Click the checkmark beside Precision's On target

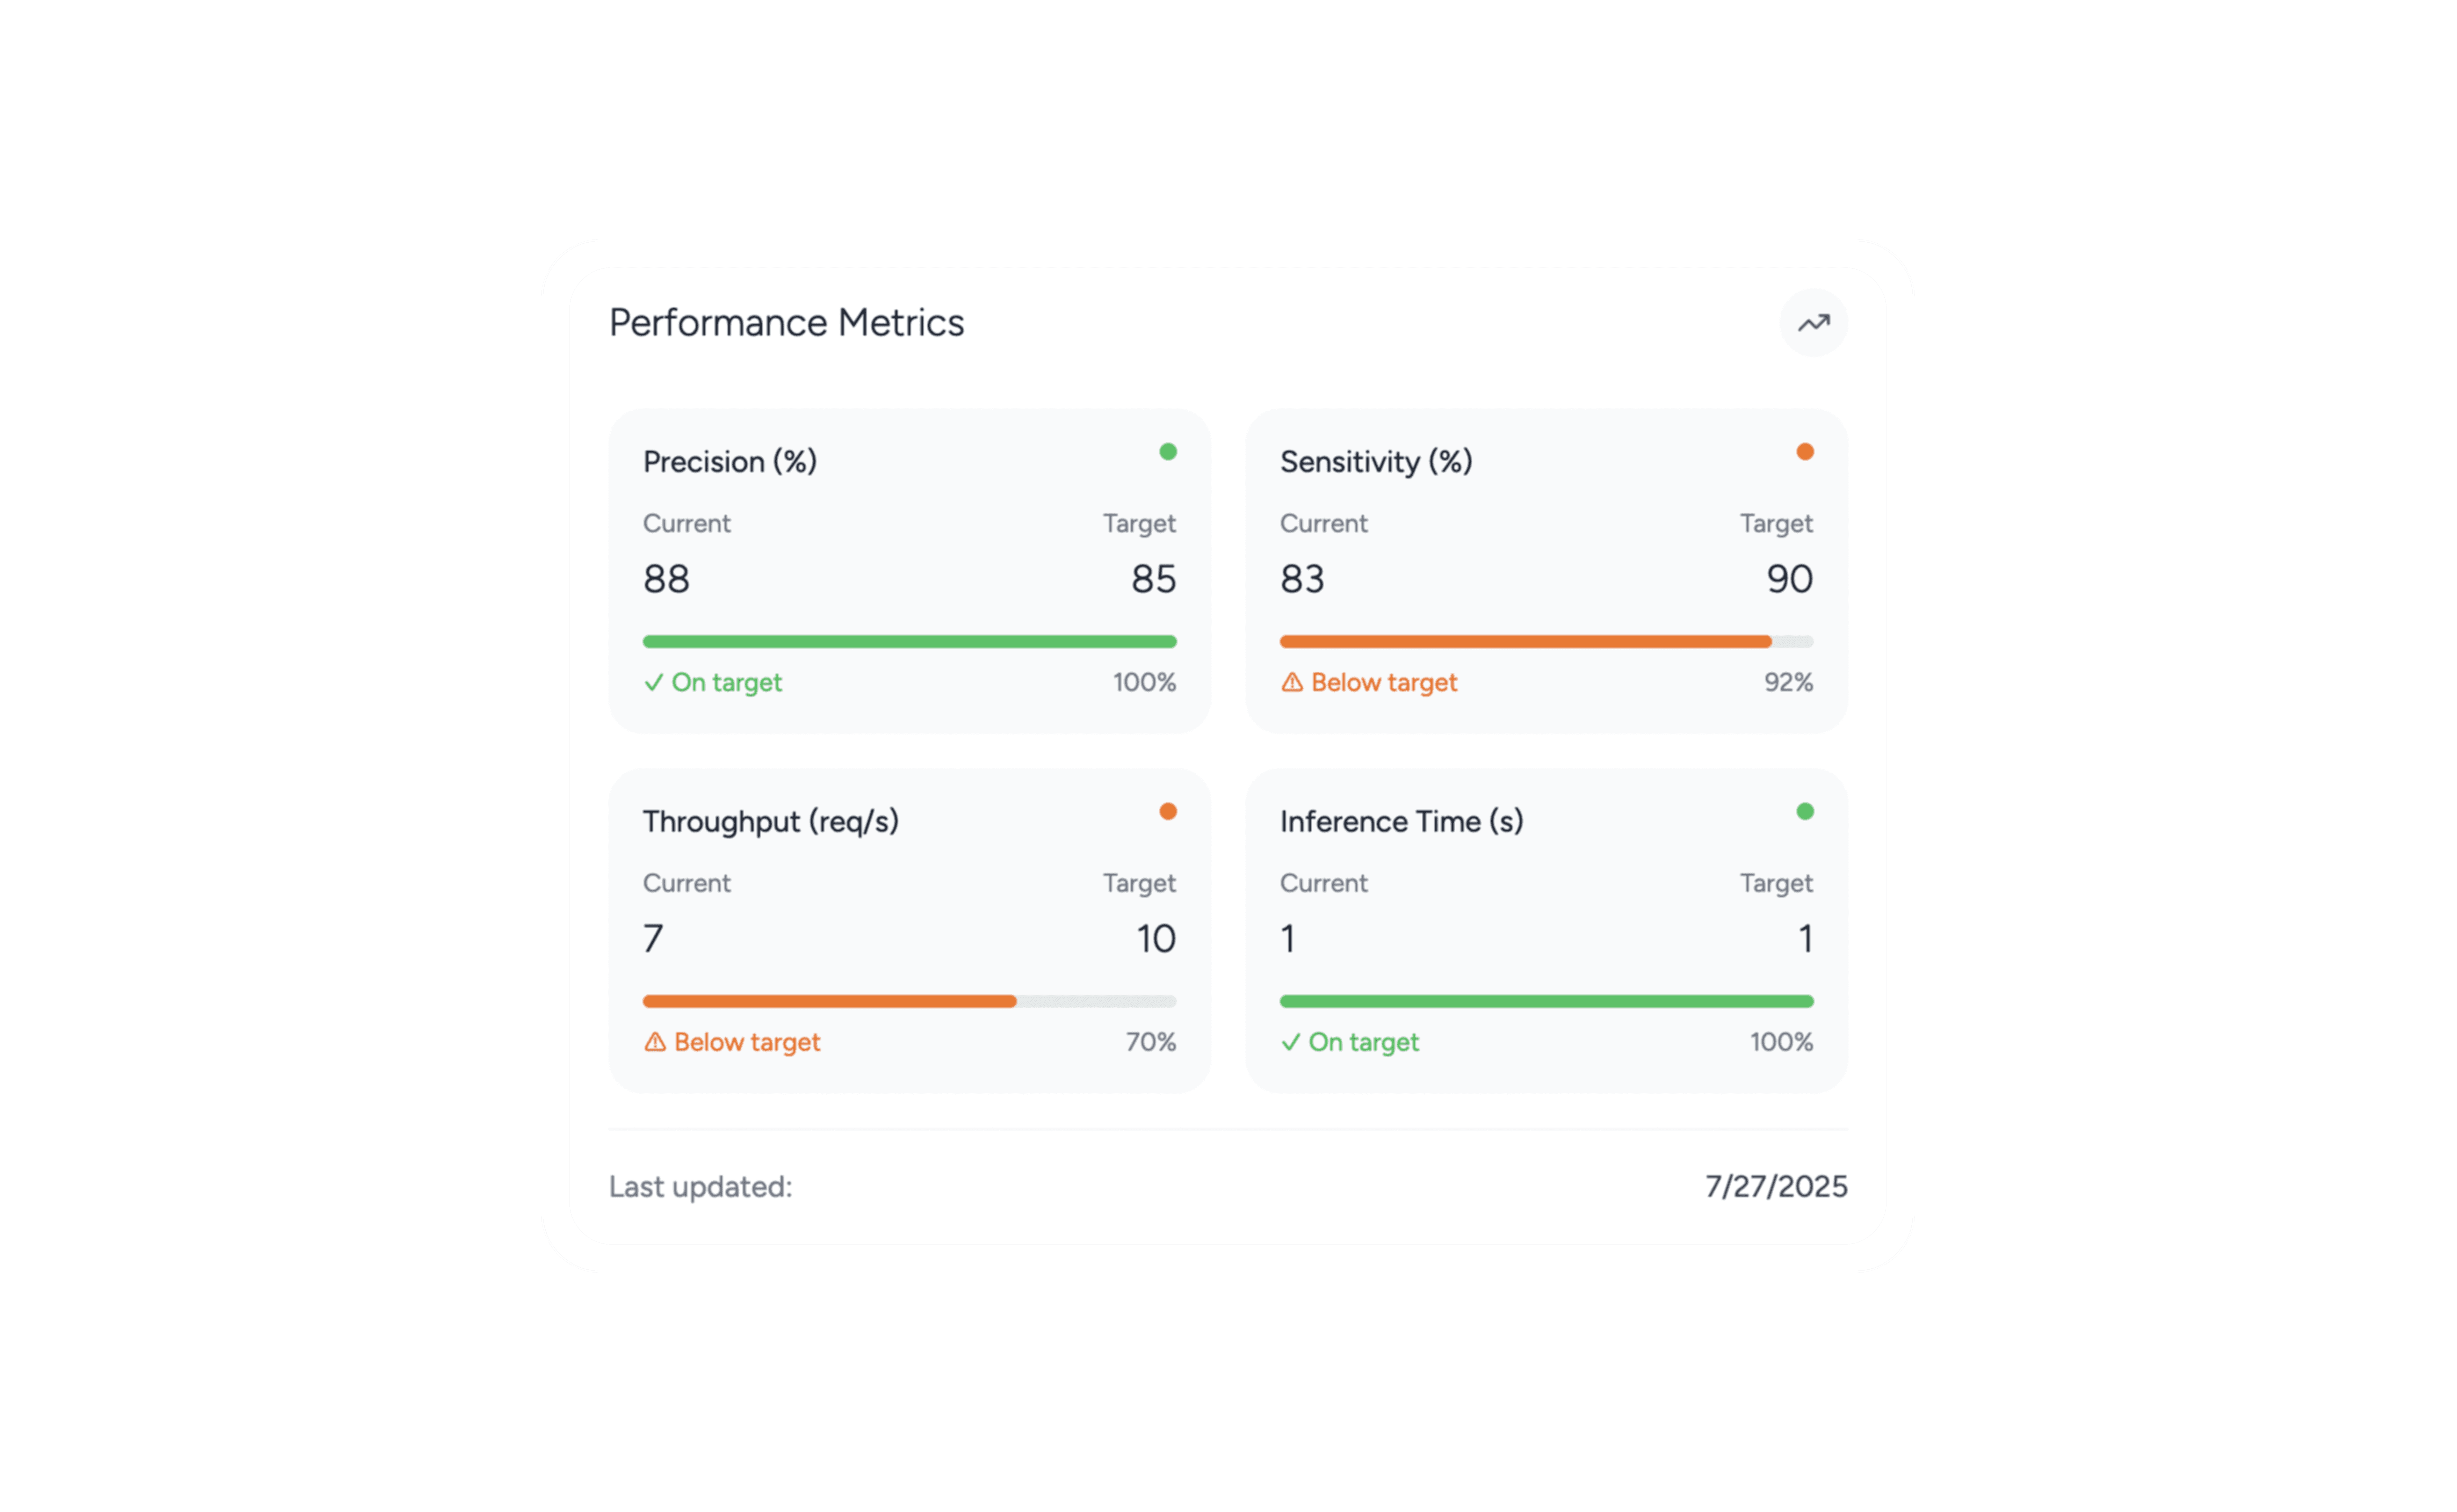coord(654,682)
